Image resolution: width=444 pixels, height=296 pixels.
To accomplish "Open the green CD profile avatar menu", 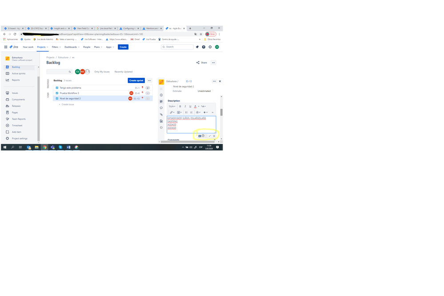I will [x=217, y=47].
